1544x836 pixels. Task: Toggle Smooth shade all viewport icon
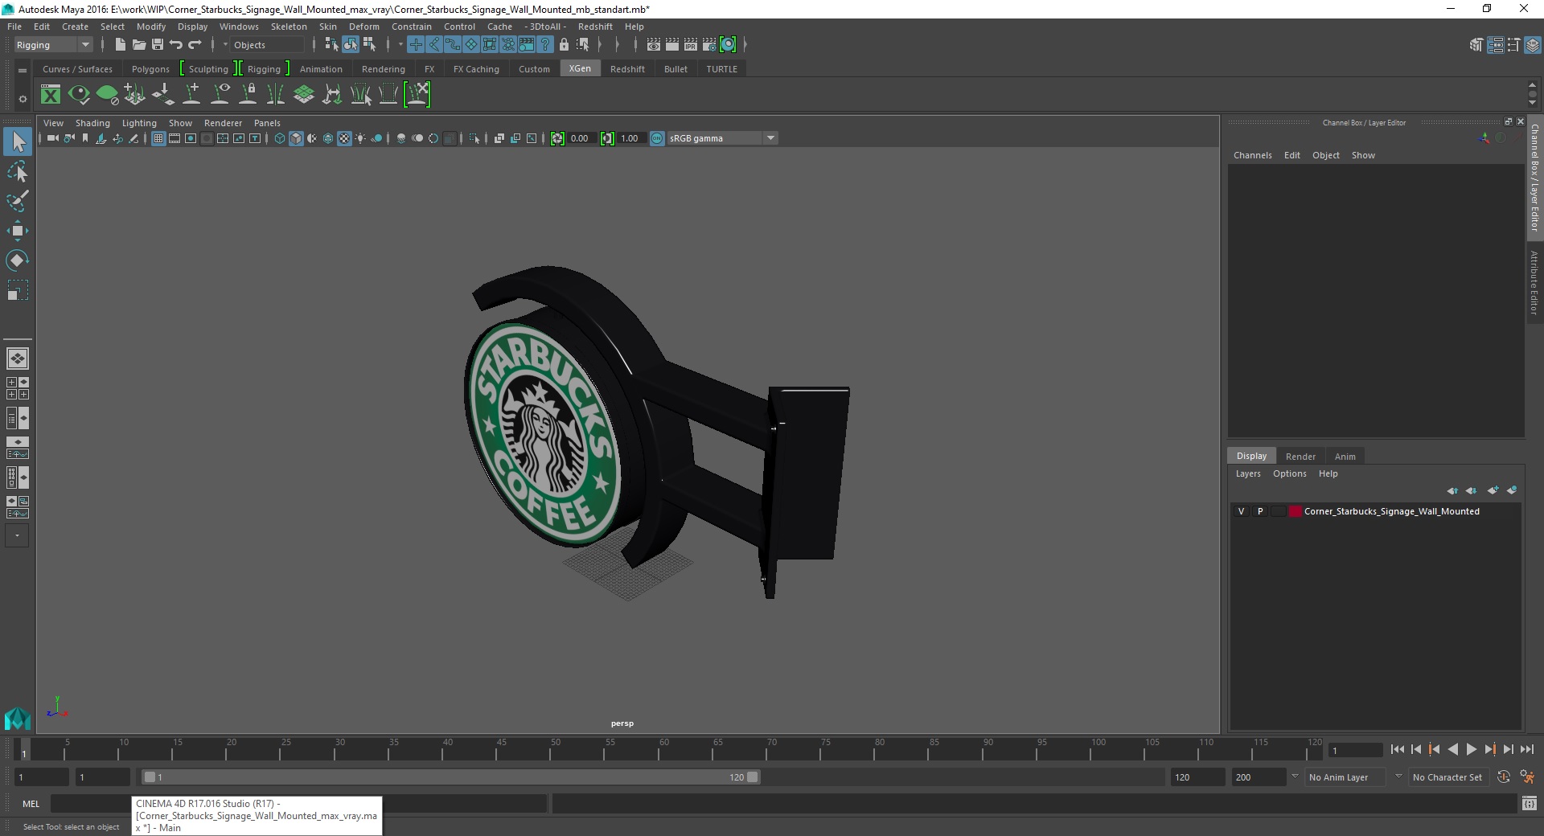pos(296,138)
